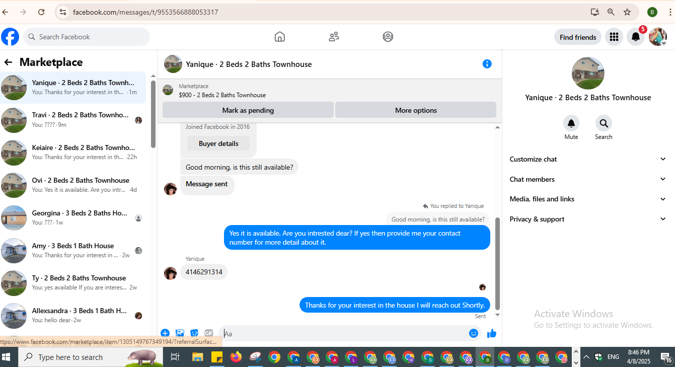The height and width of the screenshot is (367, 675).
Task: Search in conversation magnifier icon
Action: 604,123
